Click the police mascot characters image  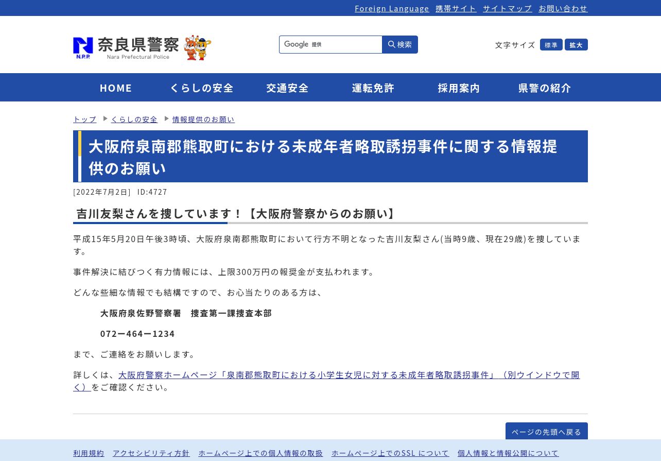click(198, 47)
